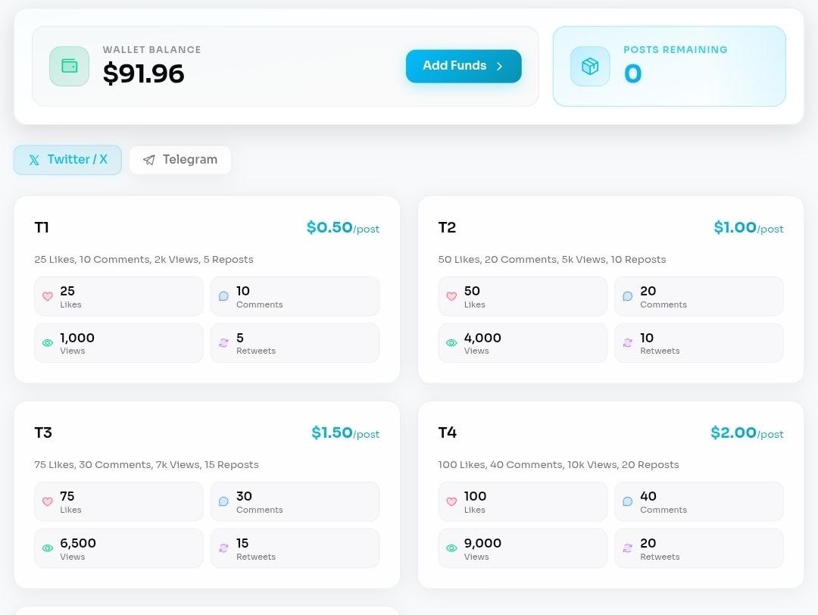Image resolution: width=818 pixels, height=615 pixels.
Task: Click the heart icon beside 50 Likes
Action: click(451, 296)
